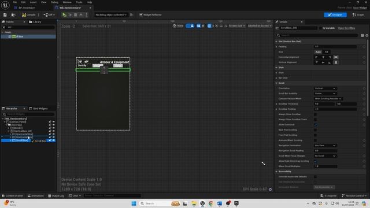
Task: Toggle the Allow Overscroll checkbox
Action: coord(315,125)
